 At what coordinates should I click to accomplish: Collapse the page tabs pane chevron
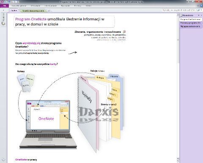pos(201,15)
